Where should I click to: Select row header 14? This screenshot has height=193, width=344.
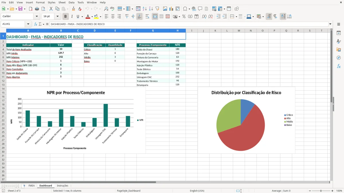3,89
